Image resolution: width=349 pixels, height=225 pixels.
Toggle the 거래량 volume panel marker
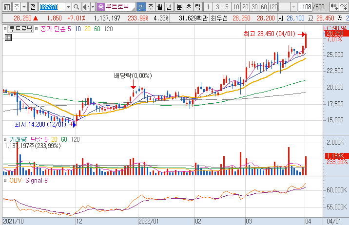click(5, 139)
